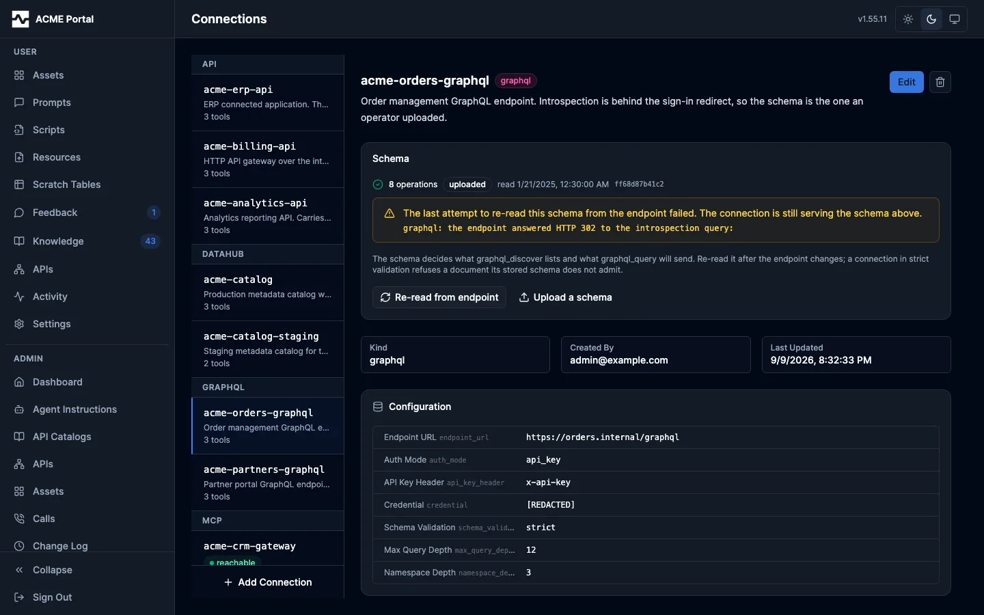This screenshot has height=615, width=984.
Task: Click the Feedback speech bubble icon
Action: [x=19, y=213]
